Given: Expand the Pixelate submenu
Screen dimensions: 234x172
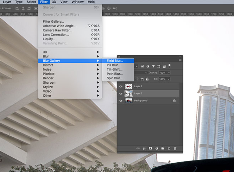Looking at the screenshot, I should 70,74.
